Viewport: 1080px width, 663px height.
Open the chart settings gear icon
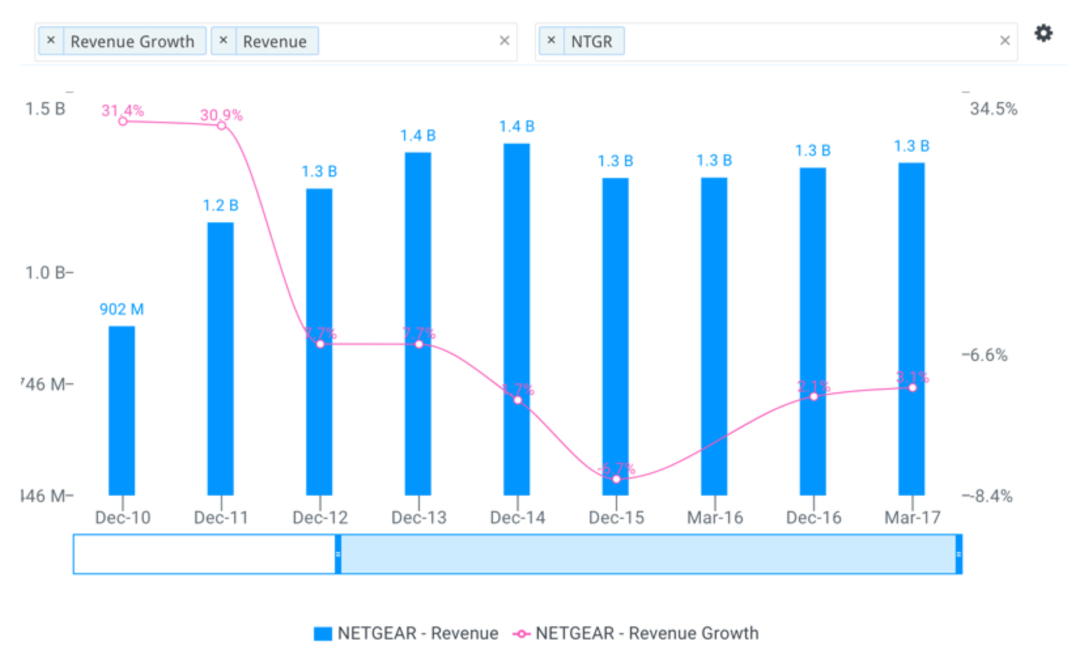tap(1043, 33)
